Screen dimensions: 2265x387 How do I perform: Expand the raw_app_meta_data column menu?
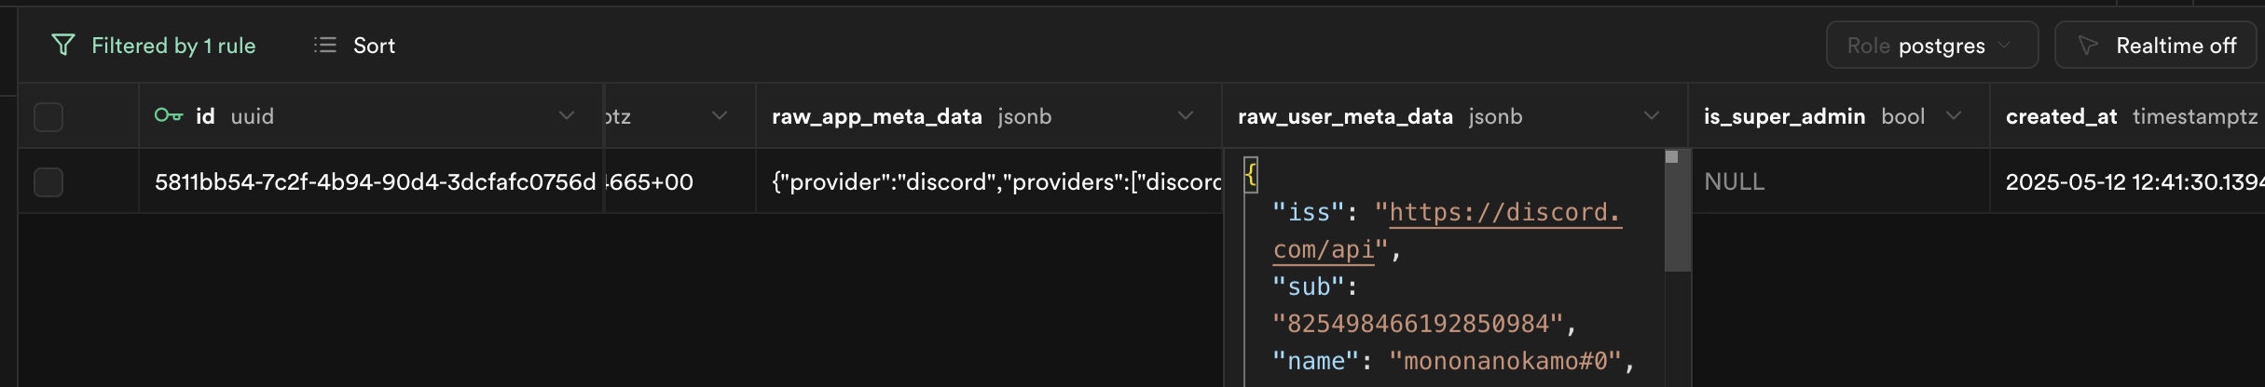pos(1185,115)
